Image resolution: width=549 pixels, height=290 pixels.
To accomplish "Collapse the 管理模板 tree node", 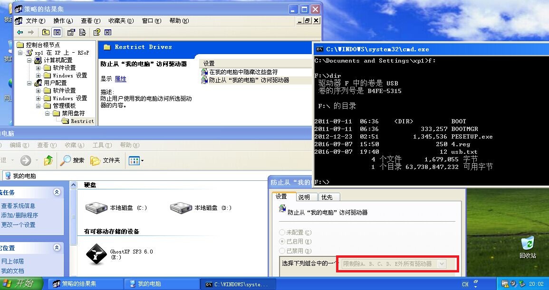I will coord(38,106).
